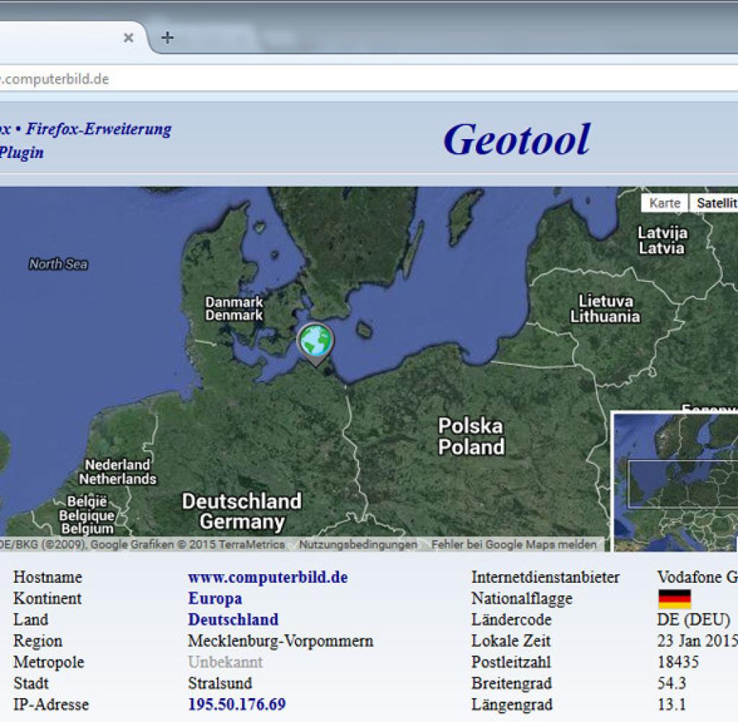Click the Geotool title heading
Screen dimensions: 738x722
click(x=516, y=139)
